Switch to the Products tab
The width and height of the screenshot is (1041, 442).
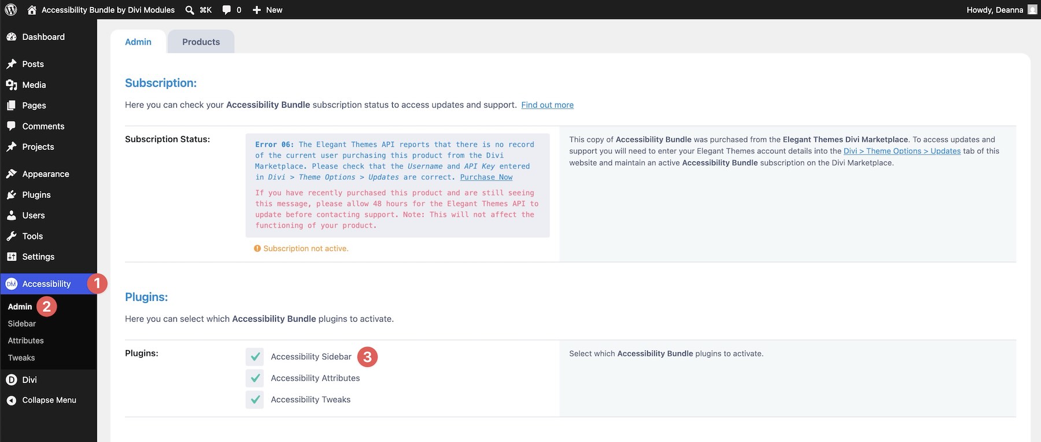tap(201, 42)
